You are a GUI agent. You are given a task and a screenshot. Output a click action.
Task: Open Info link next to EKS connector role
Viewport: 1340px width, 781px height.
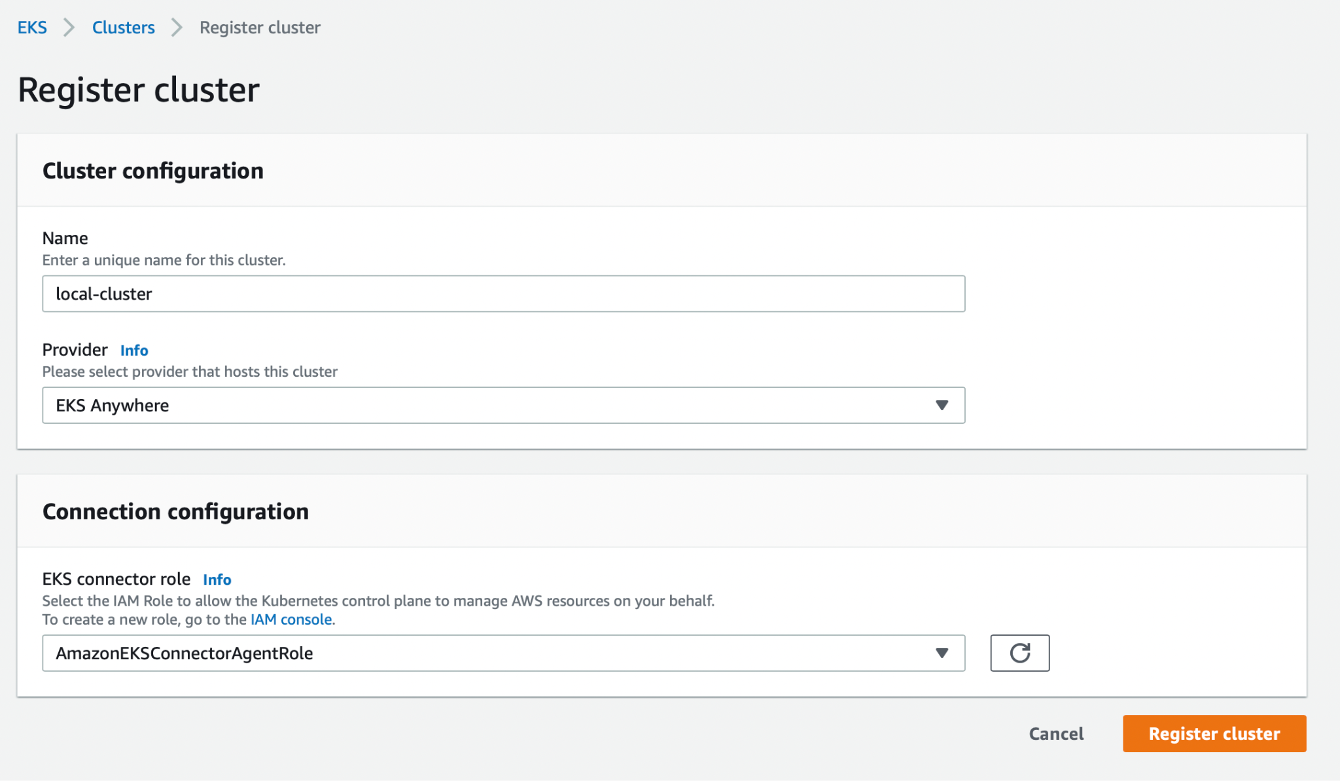point(217,580)
